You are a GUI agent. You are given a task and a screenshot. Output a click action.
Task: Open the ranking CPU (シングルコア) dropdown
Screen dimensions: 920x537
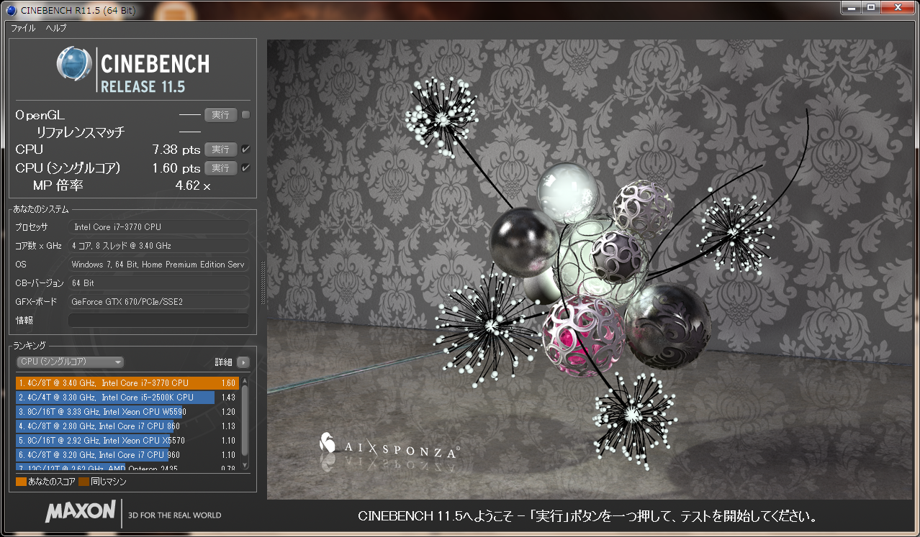point(70,362)
